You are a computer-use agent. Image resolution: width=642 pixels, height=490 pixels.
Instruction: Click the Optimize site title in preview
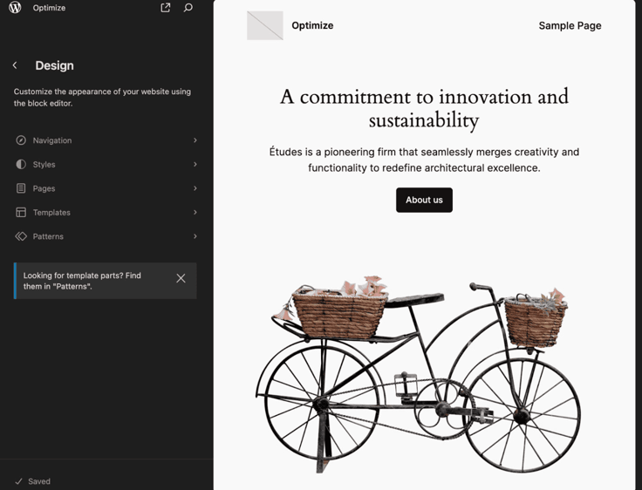[312, 25]
